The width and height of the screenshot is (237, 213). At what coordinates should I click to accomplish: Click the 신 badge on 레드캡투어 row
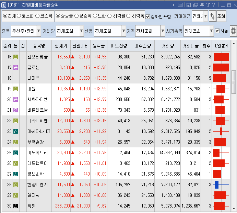tap(16, 163)
